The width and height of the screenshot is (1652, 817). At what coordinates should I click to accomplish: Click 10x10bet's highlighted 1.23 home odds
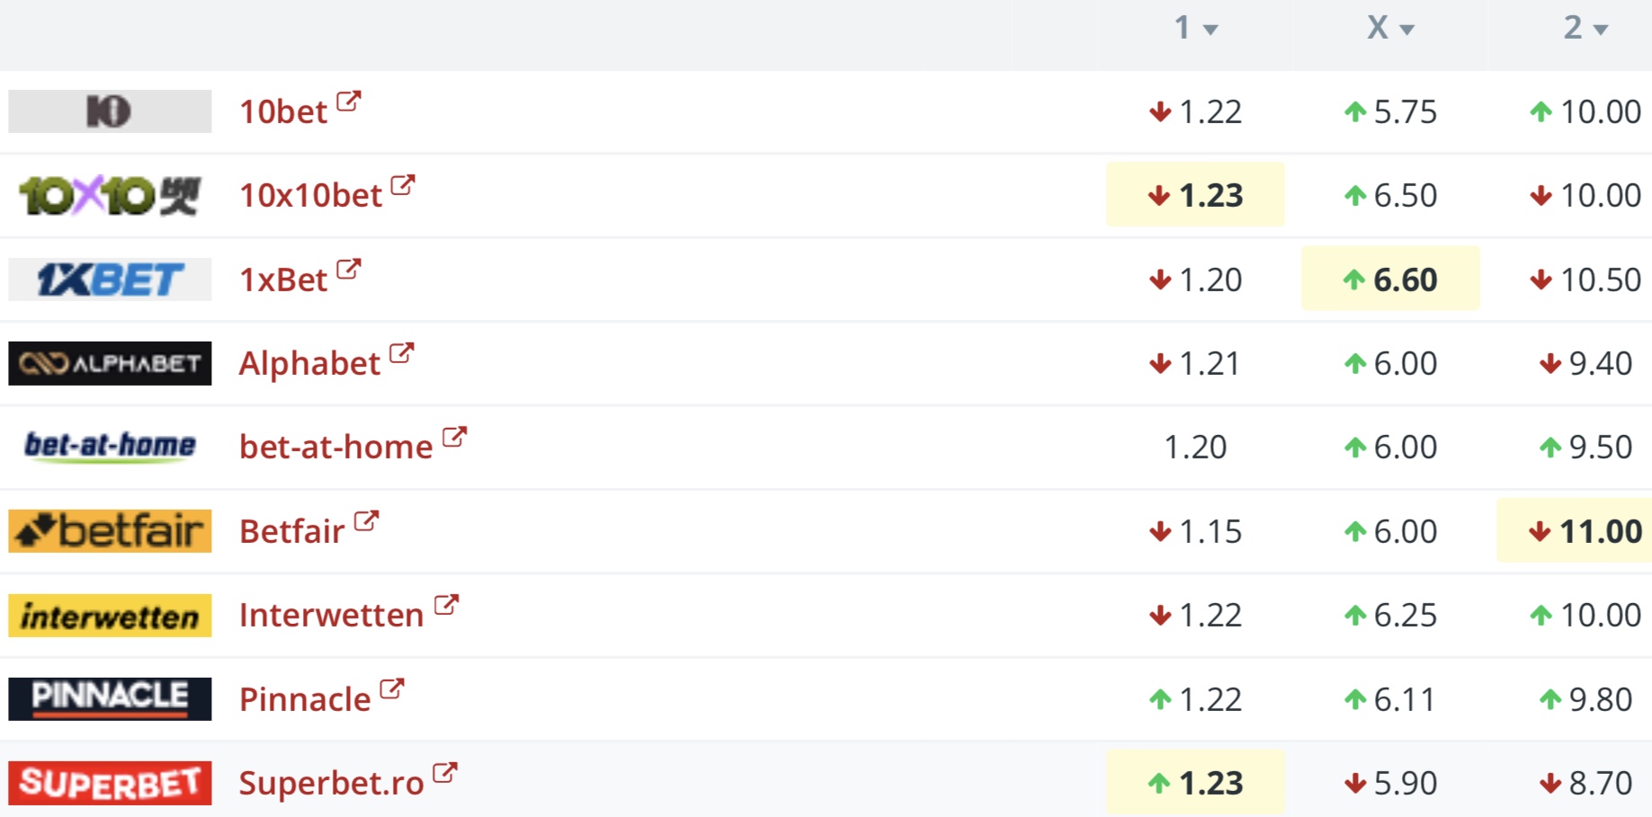pos(1195,195)
